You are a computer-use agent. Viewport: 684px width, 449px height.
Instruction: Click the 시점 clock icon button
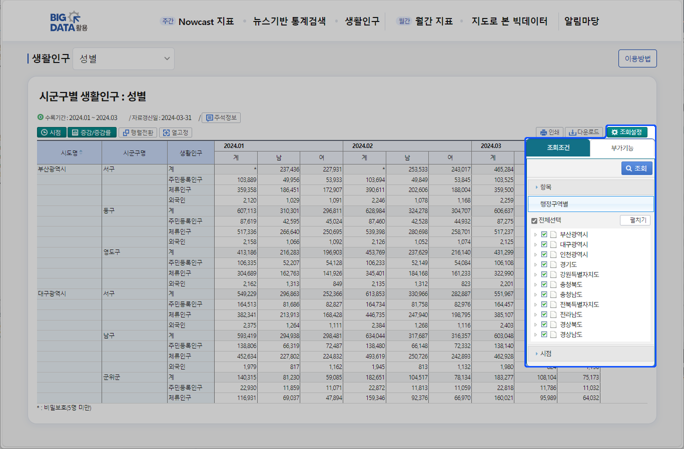point(52,132)
